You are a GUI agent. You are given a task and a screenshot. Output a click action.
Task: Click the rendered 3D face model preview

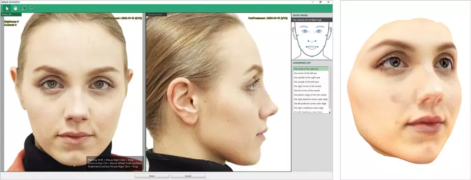(x=404, y=91)
